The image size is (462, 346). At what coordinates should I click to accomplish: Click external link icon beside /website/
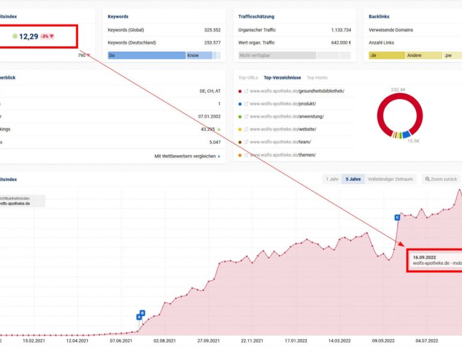coord(246,129)
